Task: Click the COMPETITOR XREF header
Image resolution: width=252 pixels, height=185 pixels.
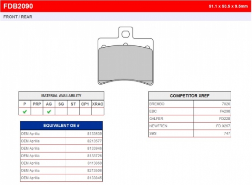Action: [189, 96]
